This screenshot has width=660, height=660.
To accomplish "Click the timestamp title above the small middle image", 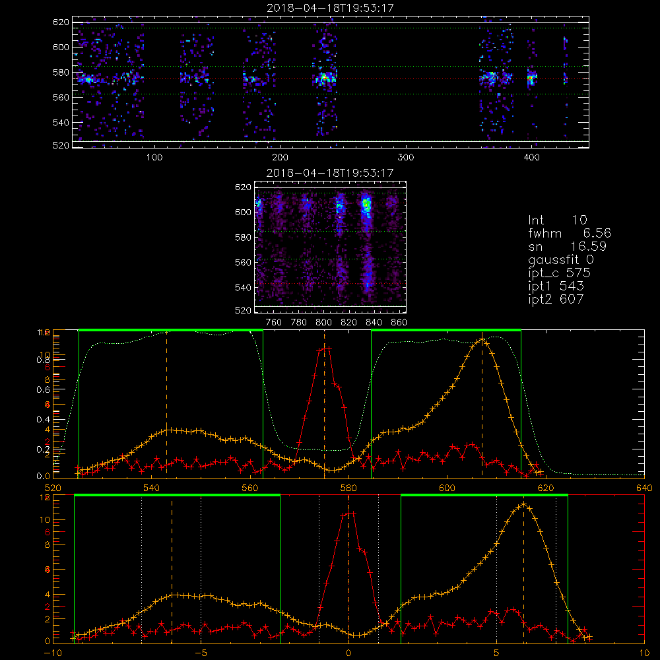I will tap(330, 173).
